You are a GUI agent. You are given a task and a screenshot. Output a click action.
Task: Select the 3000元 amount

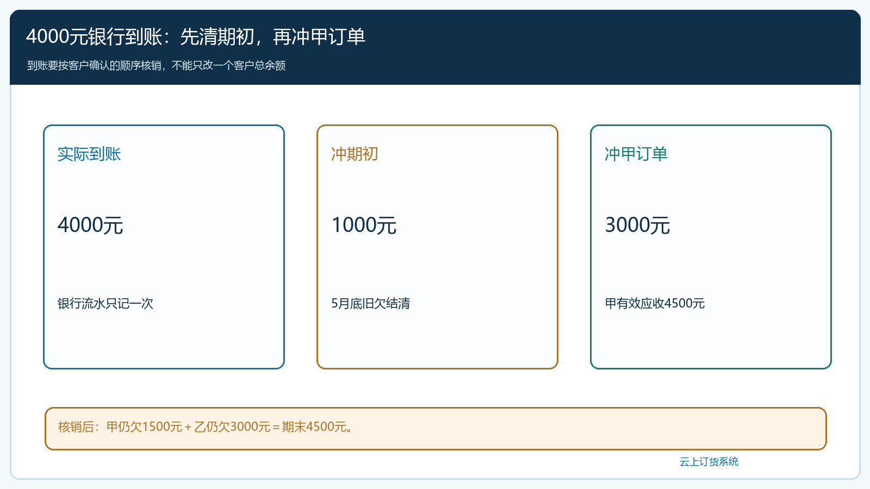click(x=637, y=225)
